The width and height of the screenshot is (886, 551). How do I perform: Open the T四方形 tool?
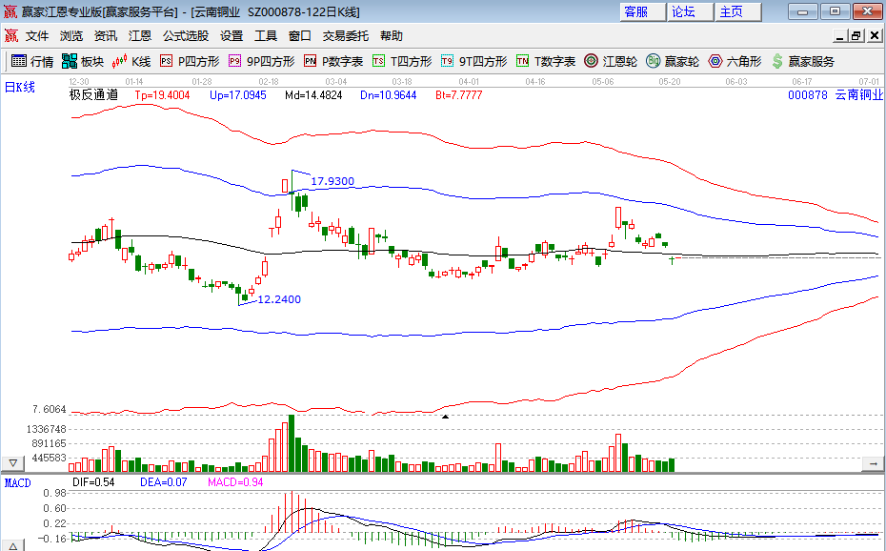pyautogui.click(x=402, y=61)
